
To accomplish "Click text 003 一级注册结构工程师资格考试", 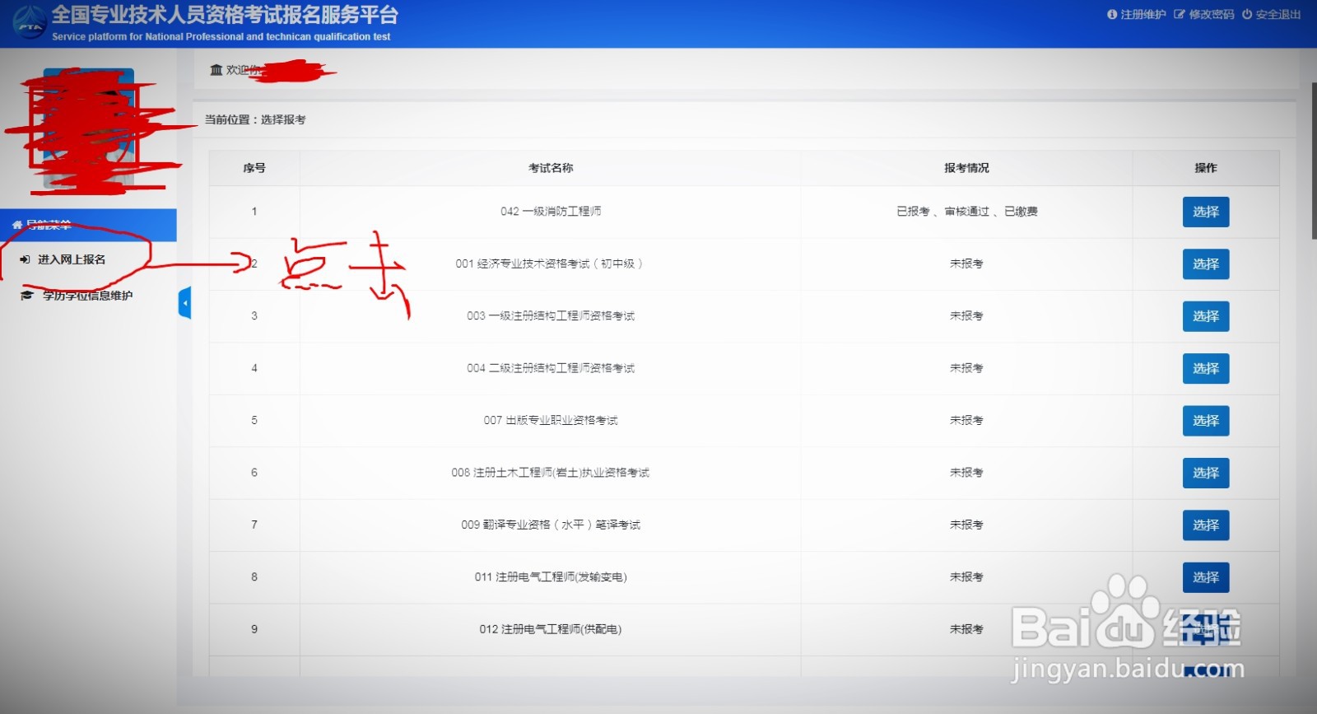I will point(551,316).
